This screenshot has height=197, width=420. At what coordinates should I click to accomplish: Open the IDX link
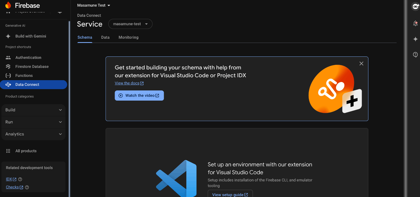click(x=11, y=179)
